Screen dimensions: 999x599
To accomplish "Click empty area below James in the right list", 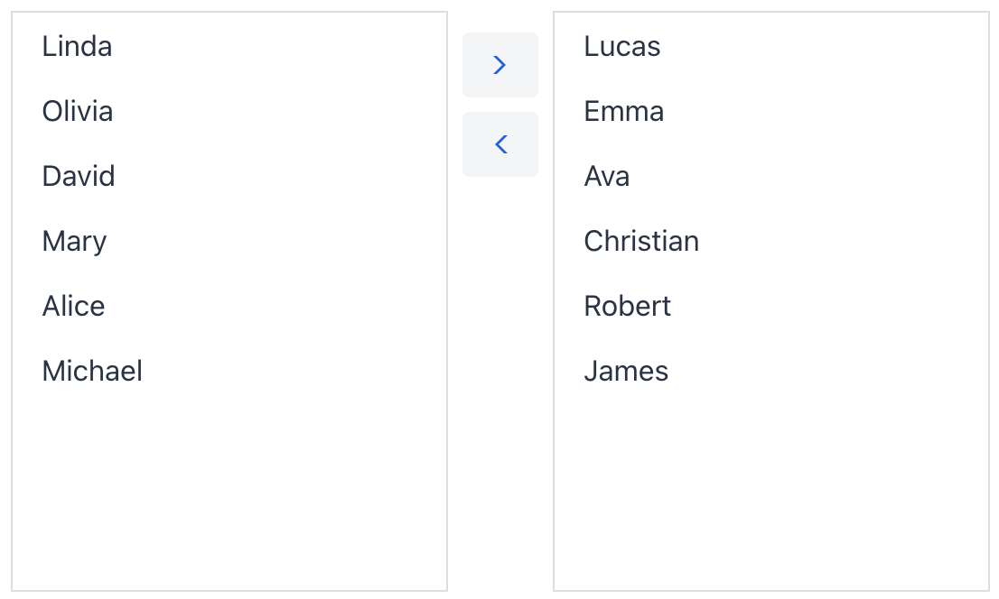I will point(771,487).
